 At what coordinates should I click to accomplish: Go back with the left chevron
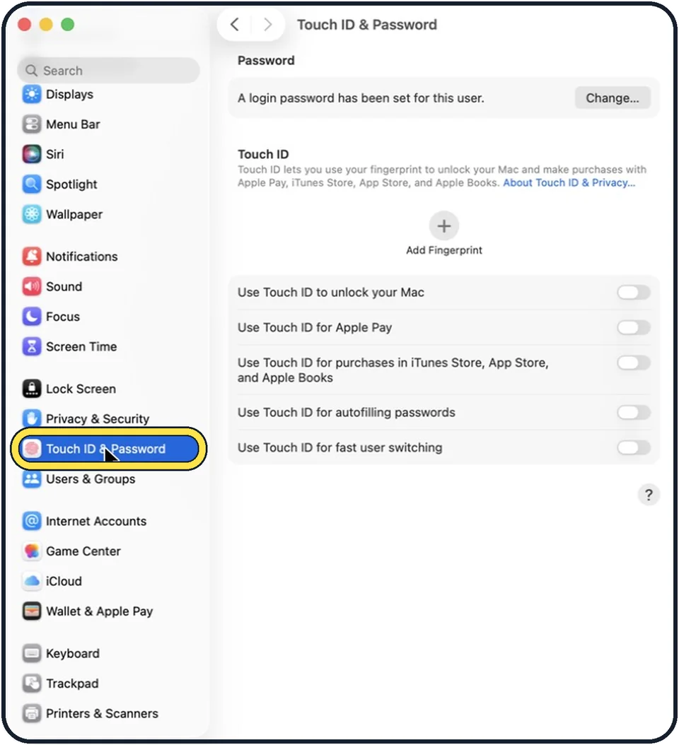tap(234, 25)
